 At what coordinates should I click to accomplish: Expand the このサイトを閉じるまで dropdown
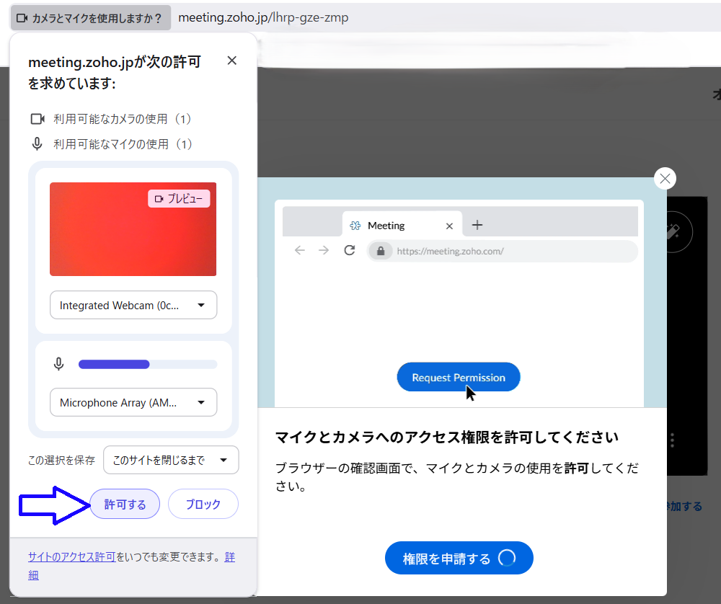171,460
